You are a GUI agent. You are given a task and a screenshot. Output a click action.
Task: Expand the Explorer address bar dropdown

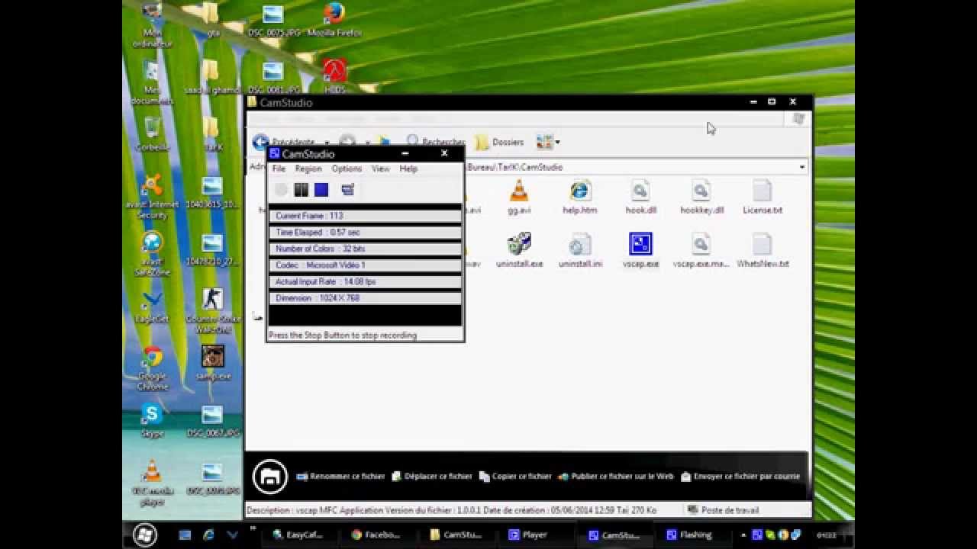point(801,167)
